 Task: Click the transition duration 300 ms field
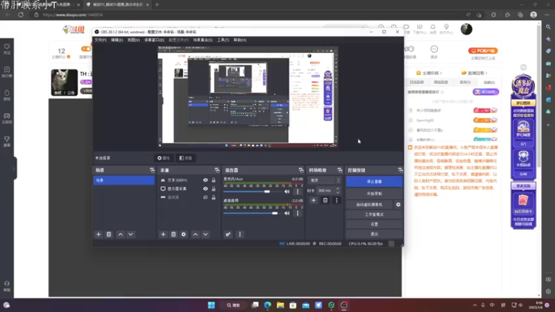tap(325, 191)
